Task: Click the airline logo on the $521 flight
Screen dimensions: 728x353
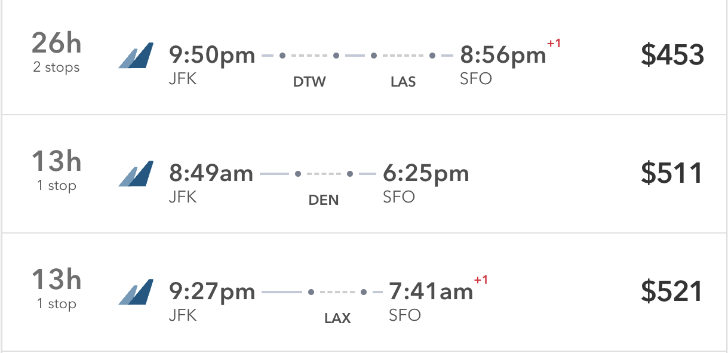Action: [x=136, y=292]
